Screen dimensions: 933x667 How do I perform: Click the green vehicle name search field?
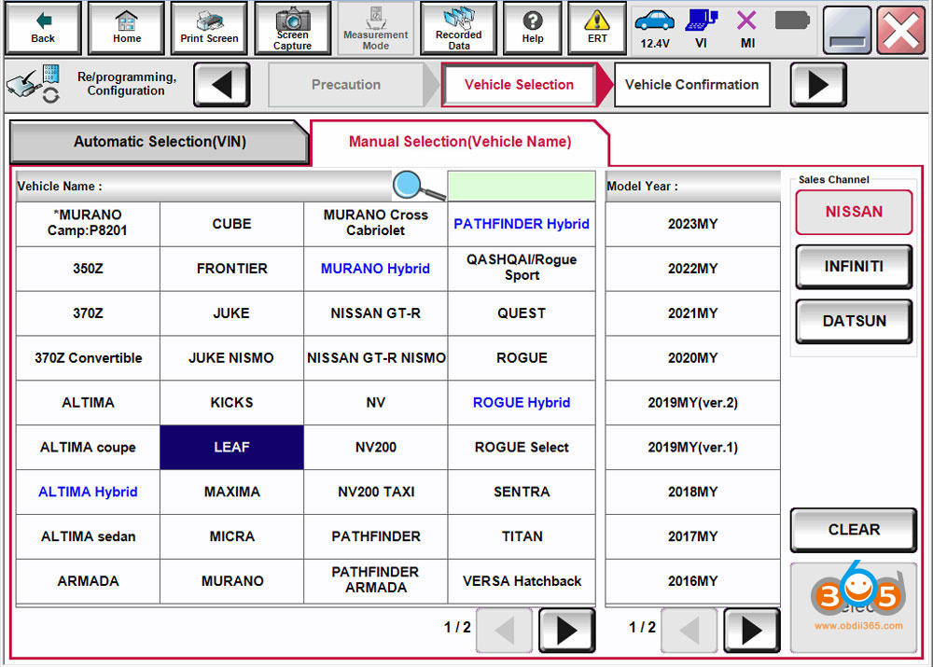click(x=522, y=186)
